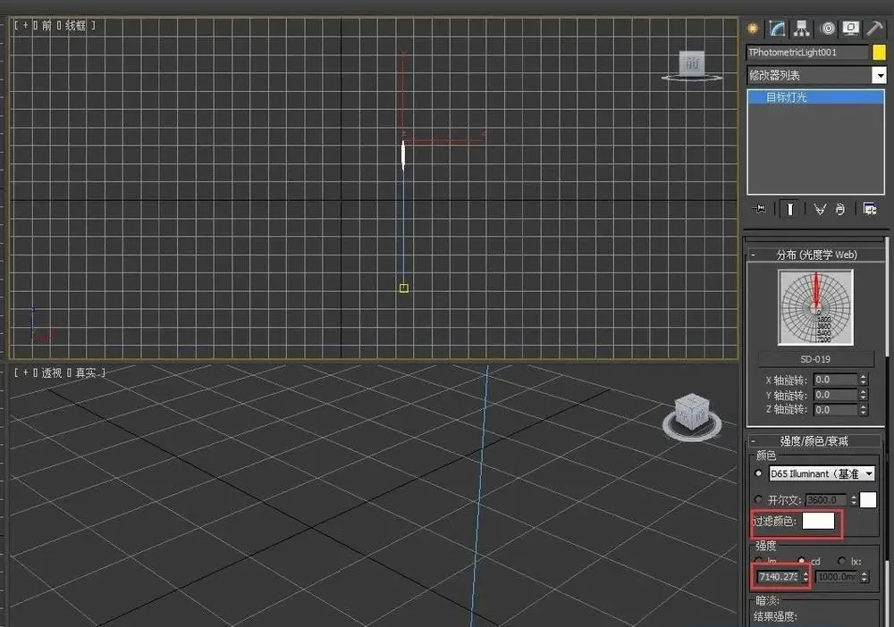The width and height of the screenshot is (894, 627).
Task: Click the Z 轴旋转 value field
Action: [x=835, y=409]
